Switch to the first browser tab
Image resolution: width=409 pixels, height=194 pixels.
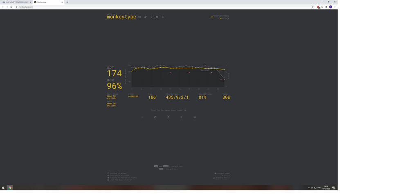[16, 2]
